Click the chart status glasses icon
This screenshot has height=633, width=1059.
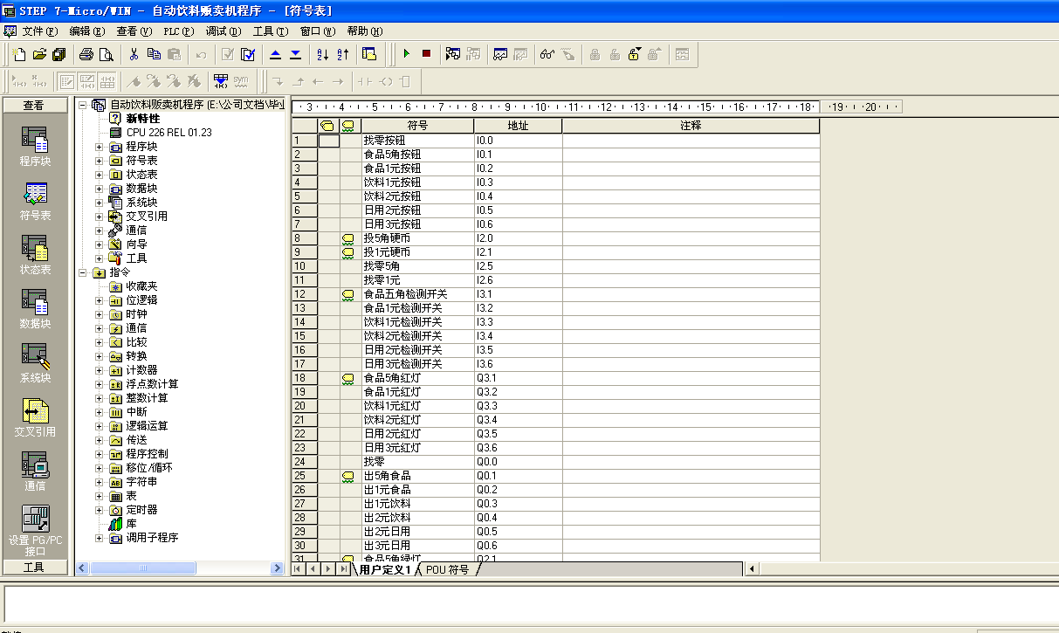tap(547, 54)
